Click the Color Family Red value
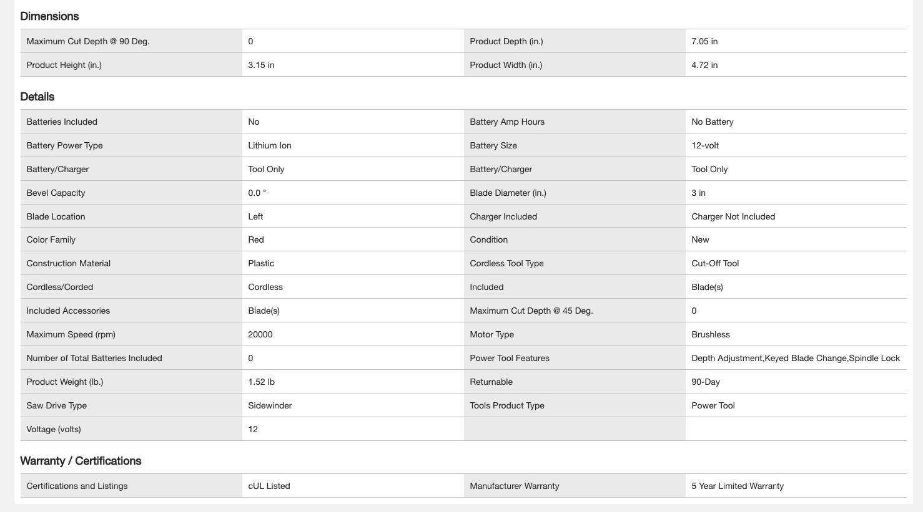Viewport: 923px width, 512px height. [256, 239]
